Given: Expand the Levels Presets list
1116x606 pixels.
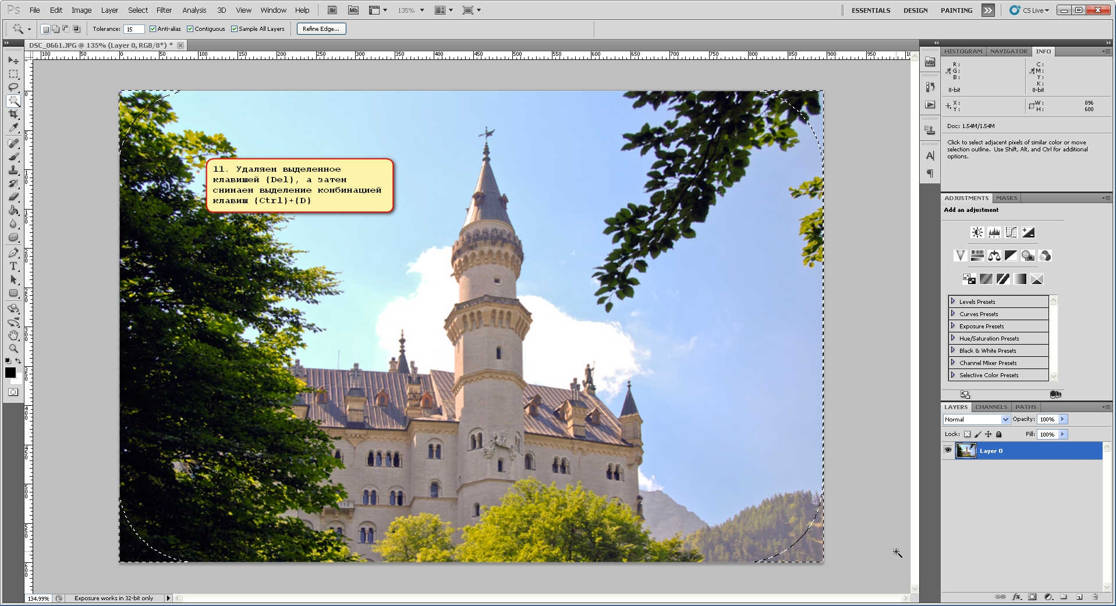Looking at the screenshot, I should coord(953,302).
